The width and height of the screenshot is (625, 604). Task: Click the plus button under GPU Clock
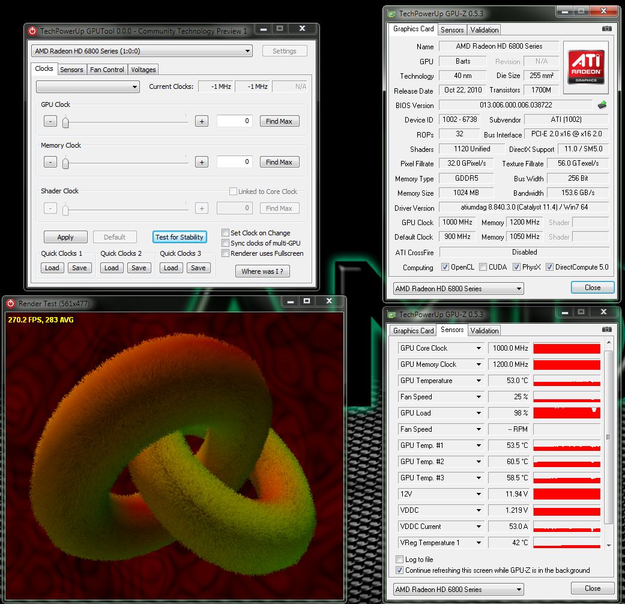pos(202,121)
